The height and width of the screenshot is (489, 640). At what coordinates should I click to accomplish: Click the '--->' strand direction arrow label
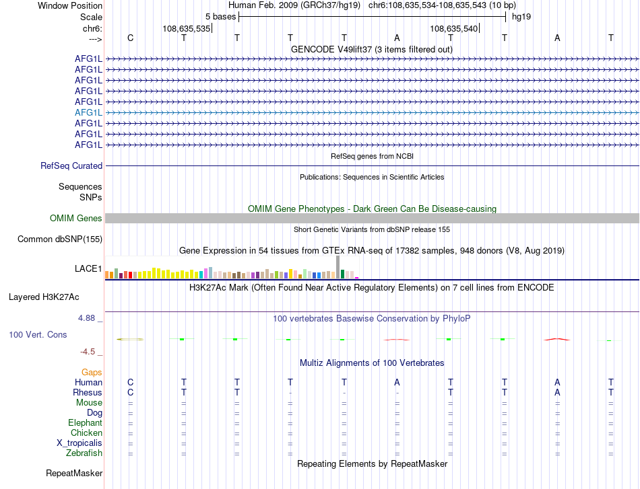point(96,39)
